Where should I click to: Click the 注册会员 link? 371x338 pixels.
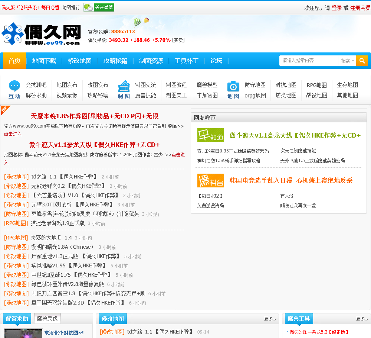pos(360,8)
